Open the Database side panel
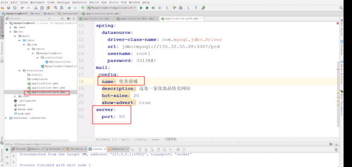 tap(342, 48)
